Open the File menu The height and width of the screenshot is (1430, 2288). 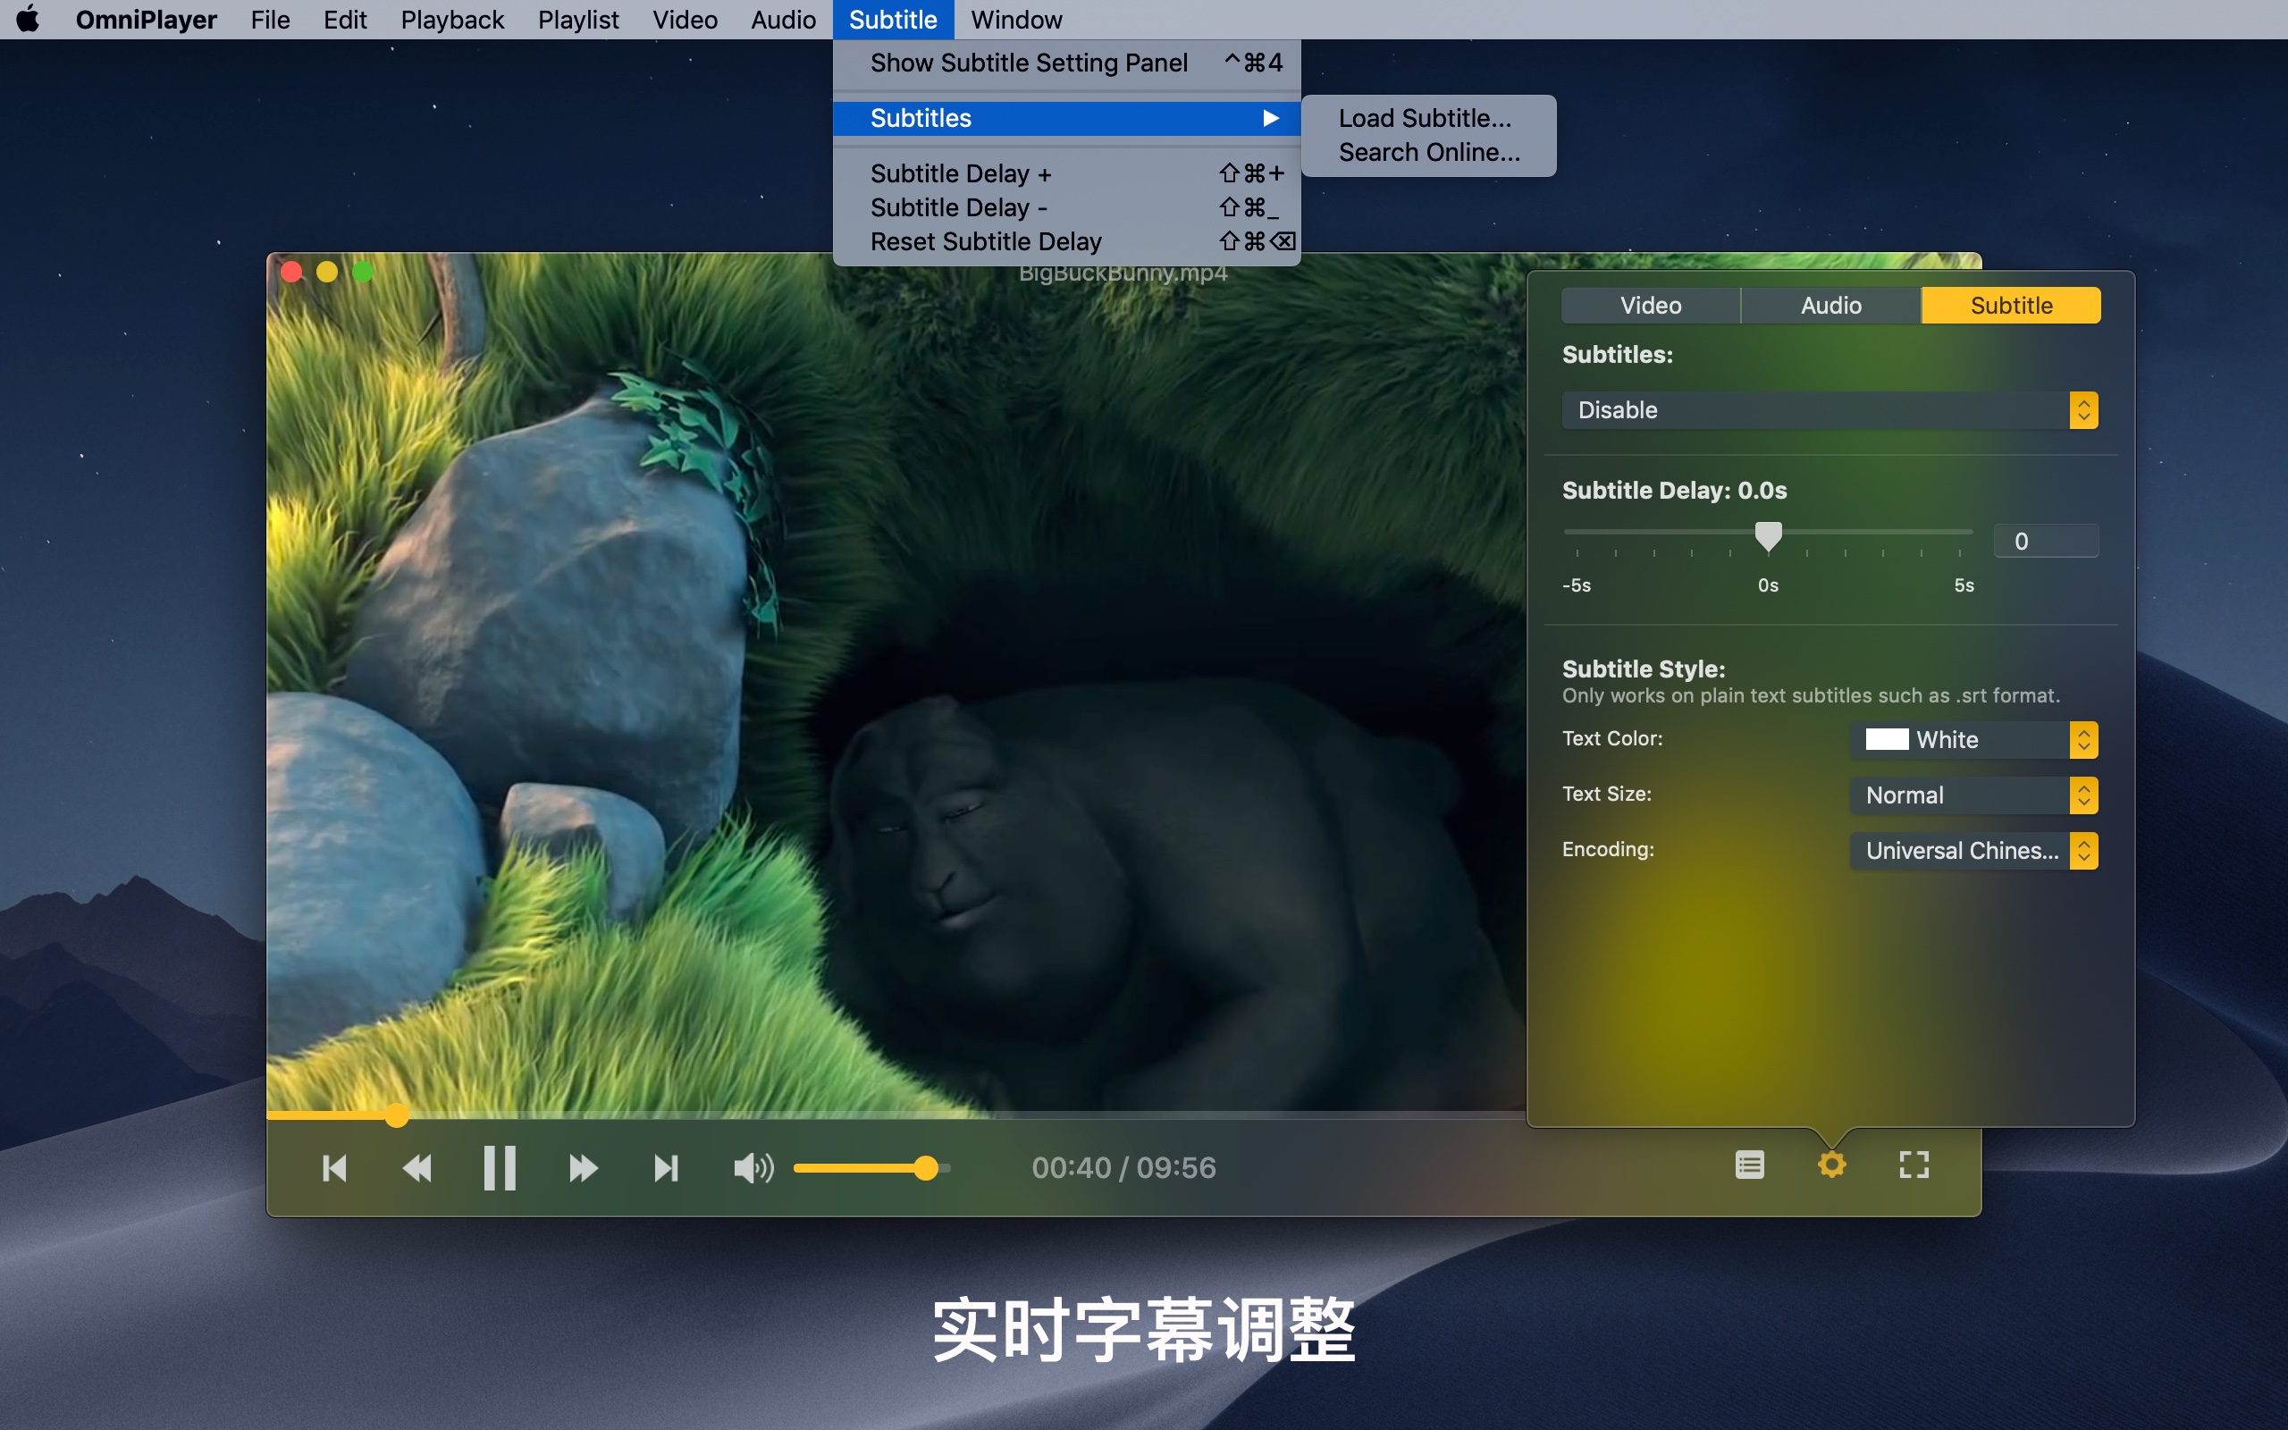[x=271, y=19]
